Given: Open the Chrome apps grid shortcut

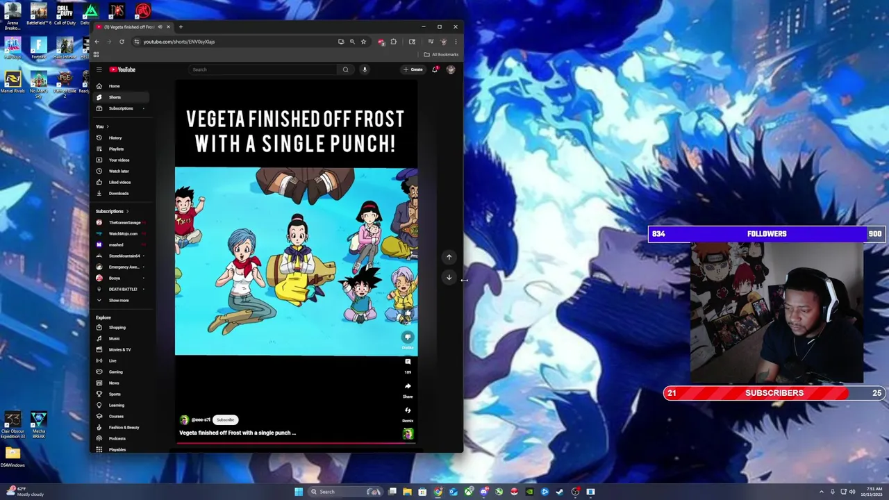Looking at the screenshot, I should pyautogui.click(x=97, y=54).
